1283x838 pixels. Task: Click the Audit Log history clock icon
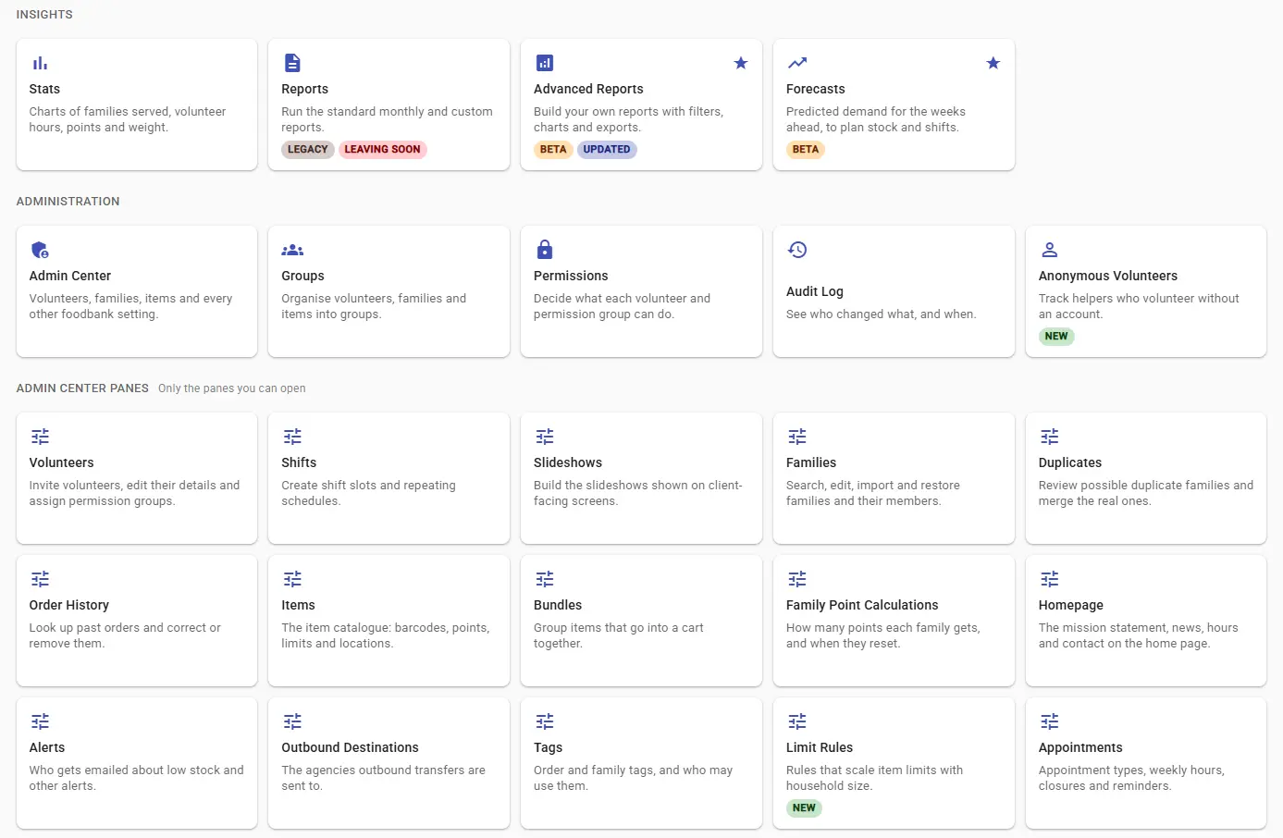[x=797, y=250]
